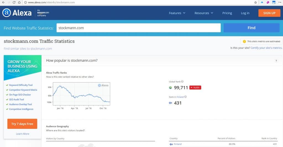The height and width of the screenshot is (147, 283).
Task: Click Certify your site's metrics link
Action: (266, 48)
